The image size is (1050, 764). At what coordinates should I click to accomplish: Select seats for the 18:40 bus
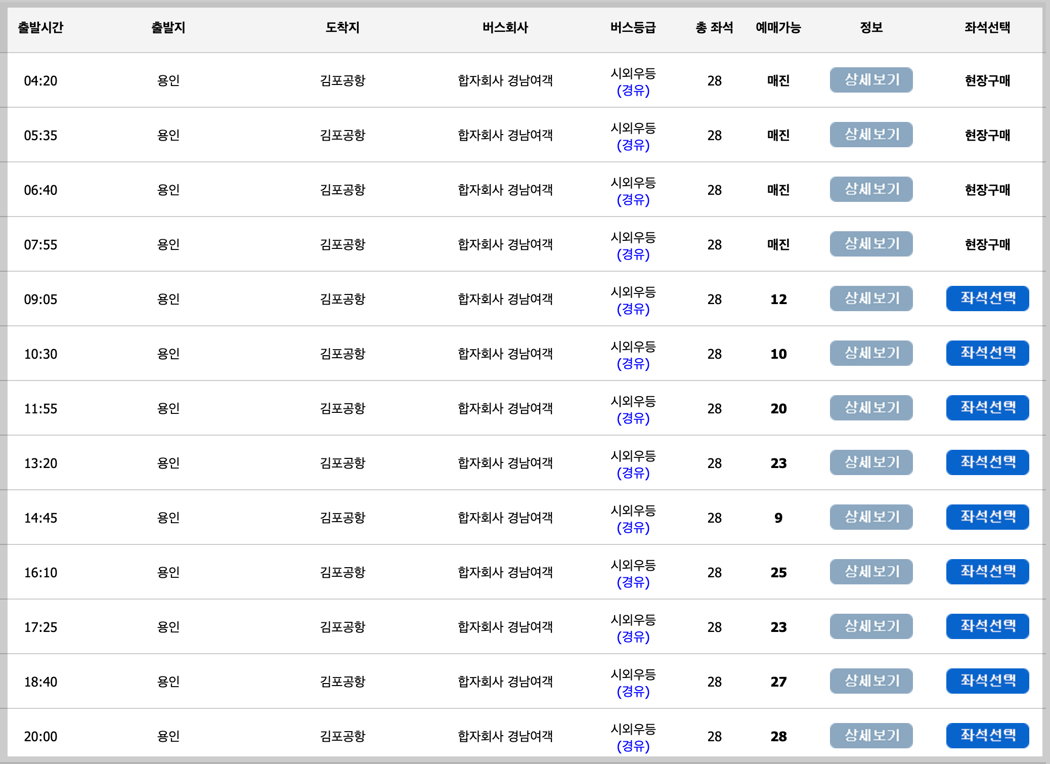(987, 681)
